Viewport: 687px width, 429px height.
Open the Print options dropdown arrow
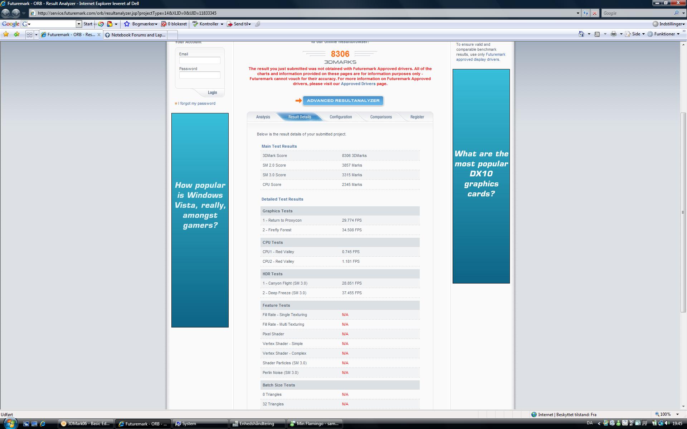[x=621, y=34]
